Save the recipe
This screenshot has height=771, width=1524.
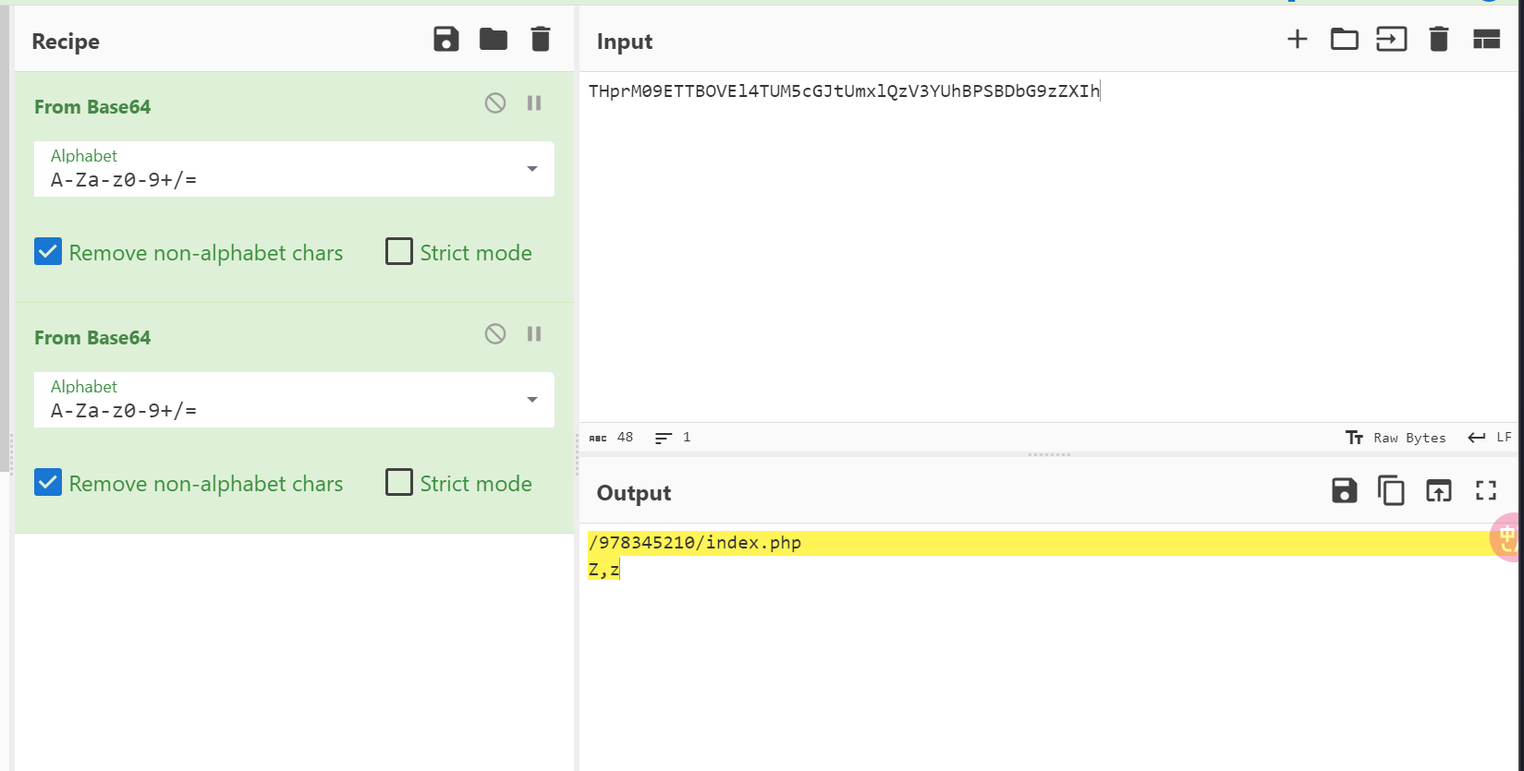446,40
